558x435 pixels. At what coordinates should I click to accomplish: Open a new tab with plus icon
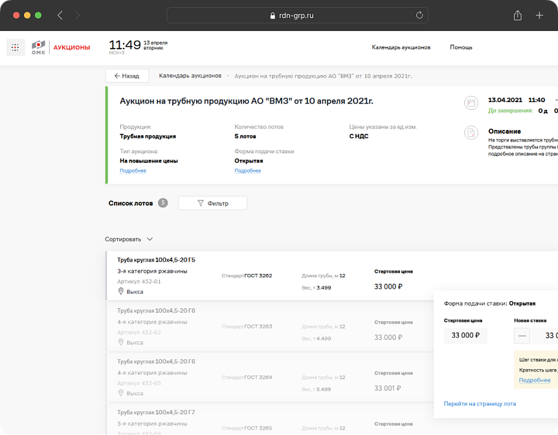(539, 16)
